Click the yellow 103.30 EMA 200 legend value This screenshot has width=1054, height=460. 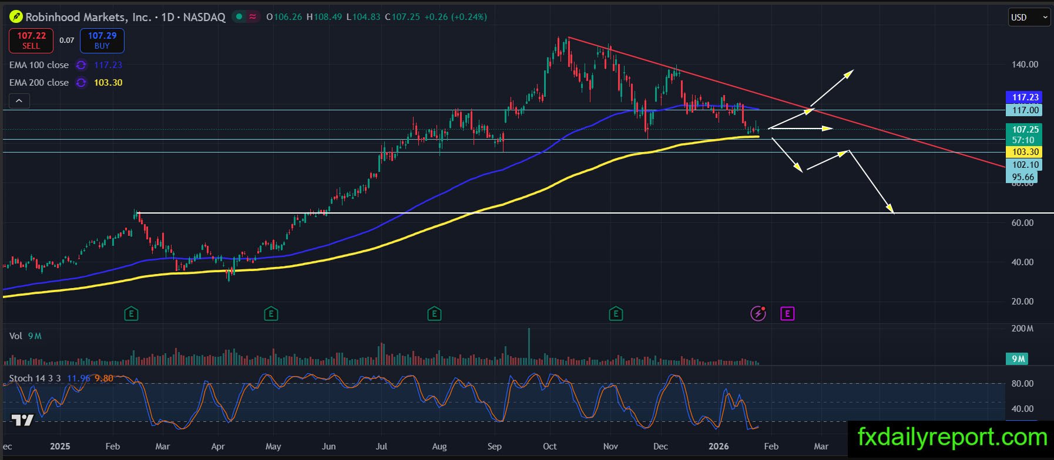point(108,83)
